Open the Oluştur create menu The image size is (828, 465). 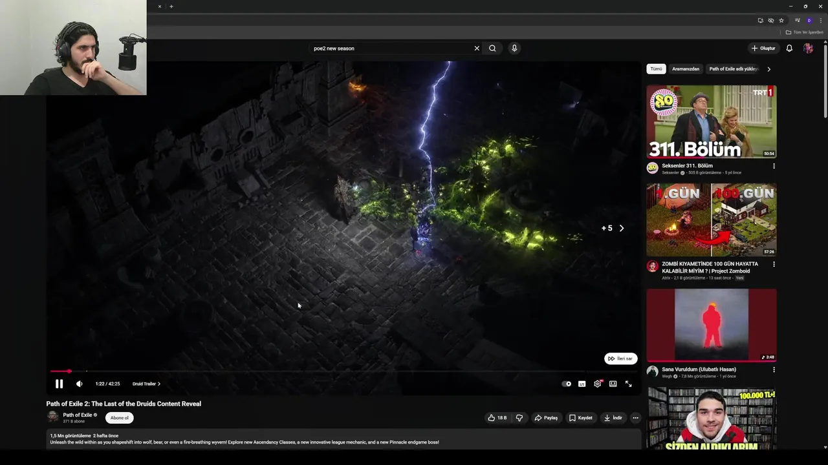(x=763, y=48)
